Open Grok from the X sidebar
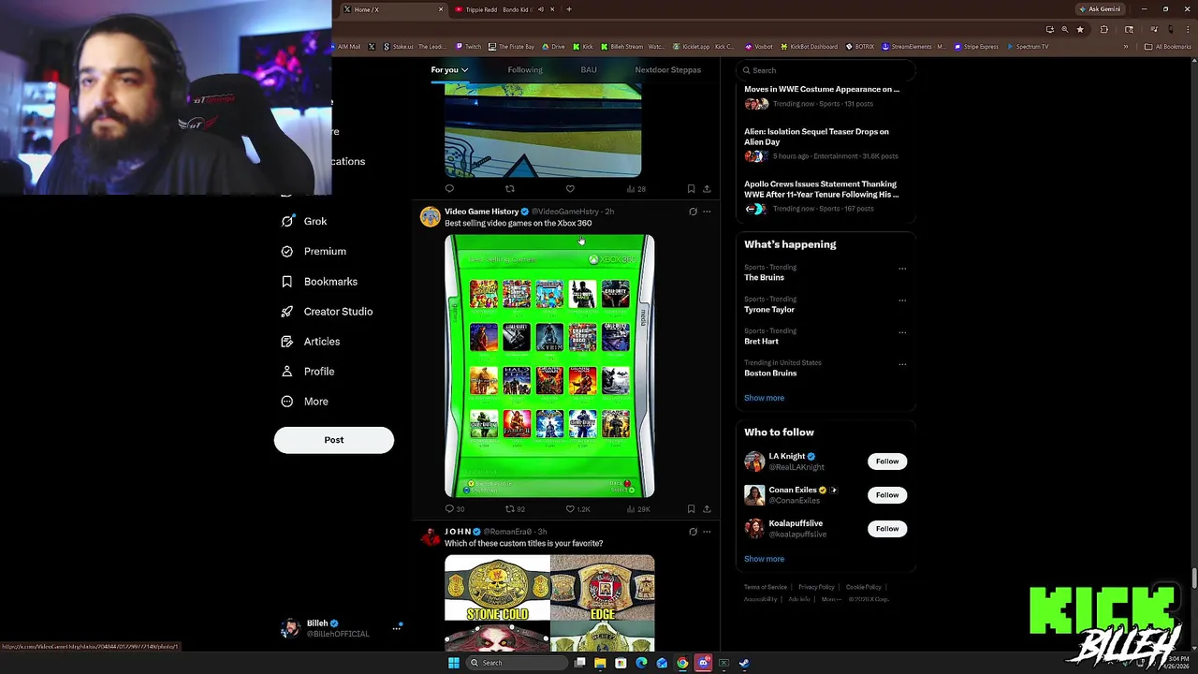Screen dimensions: 1198x674 coord(304,221)
